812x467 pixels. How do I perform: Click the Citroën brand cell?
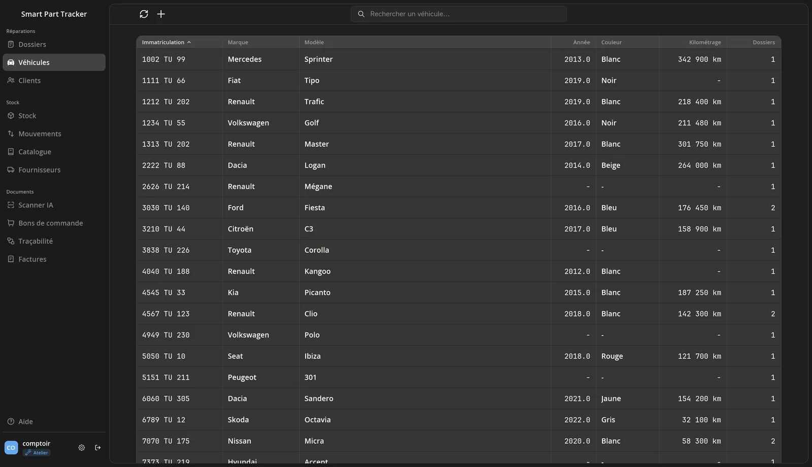[260, 229]
